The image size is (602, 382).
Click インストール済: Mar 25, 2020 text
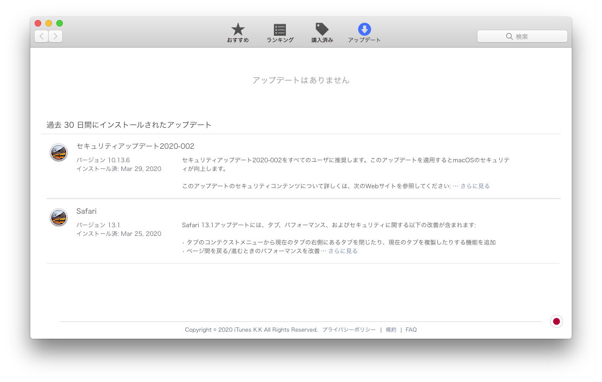click(x=119, y=234)
